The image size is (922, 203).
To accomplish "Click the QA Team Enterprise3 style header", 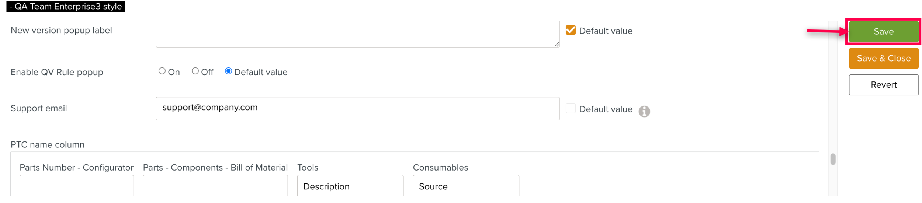I will click(66, 7).
